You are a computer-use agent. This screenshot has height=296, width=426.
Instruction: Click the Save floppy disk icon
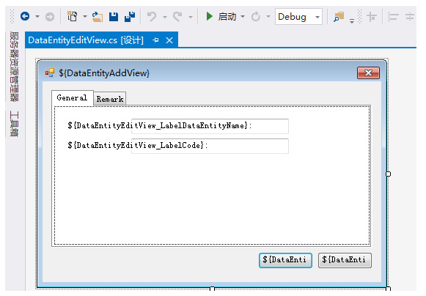[x=114, y=17]
